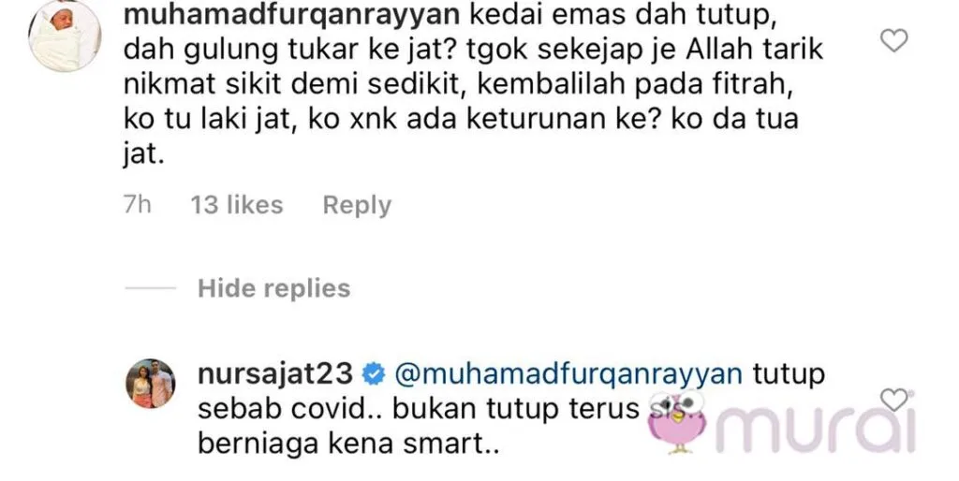Open nursajat23's profile picture

coord(151,384)
